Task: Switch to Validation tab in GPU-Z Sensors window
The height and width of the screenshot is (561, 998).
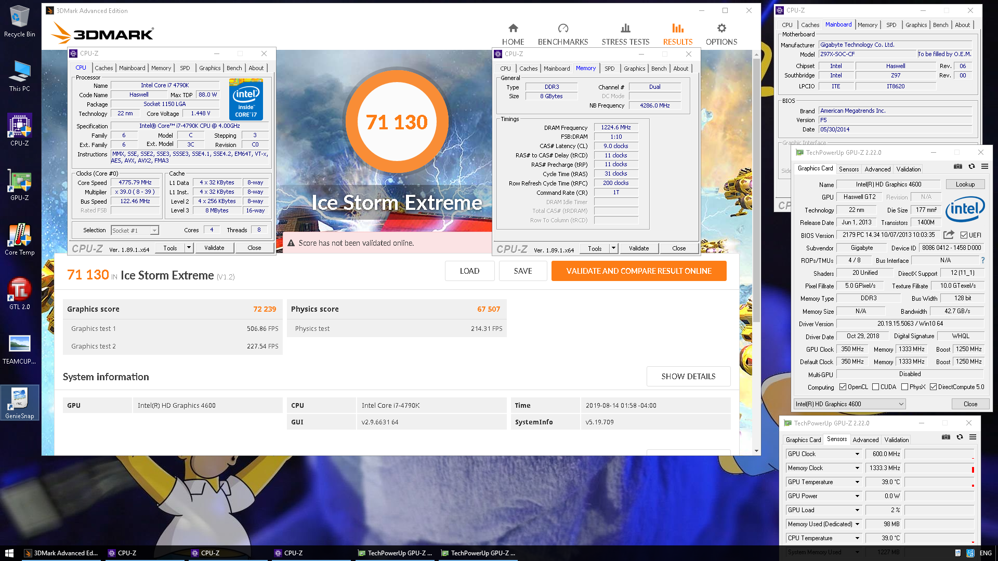Action: [x=897, y=439]
